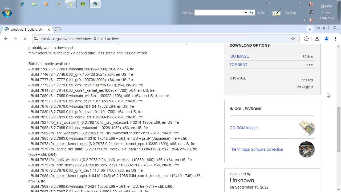Expand the Desktop toolbar chevron

[x=299, y=3]
